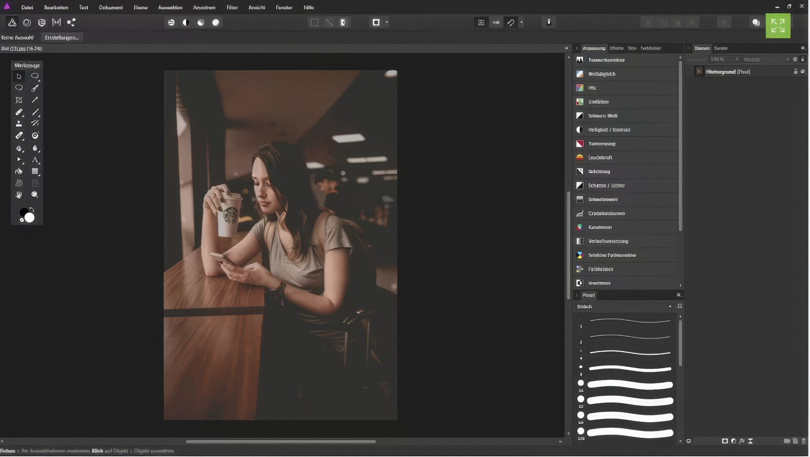Click the green fullscreen arrows icon
810x457 pixels.
point(778,25)
